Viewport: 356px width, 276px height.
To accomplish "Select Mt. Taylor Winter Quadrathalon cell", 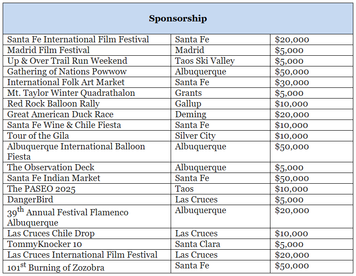I will pos(71,93).
